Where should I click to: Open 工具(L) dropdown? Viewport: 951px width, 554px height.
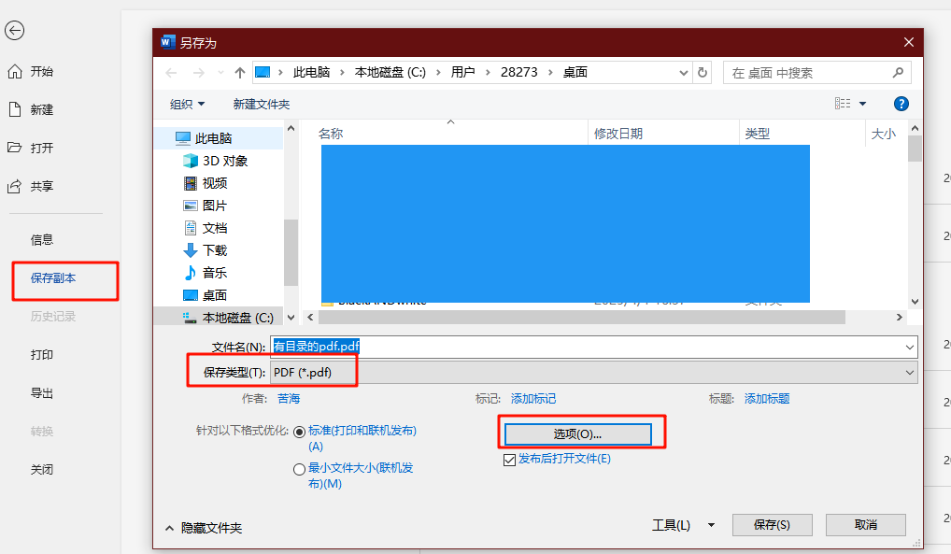684,525
